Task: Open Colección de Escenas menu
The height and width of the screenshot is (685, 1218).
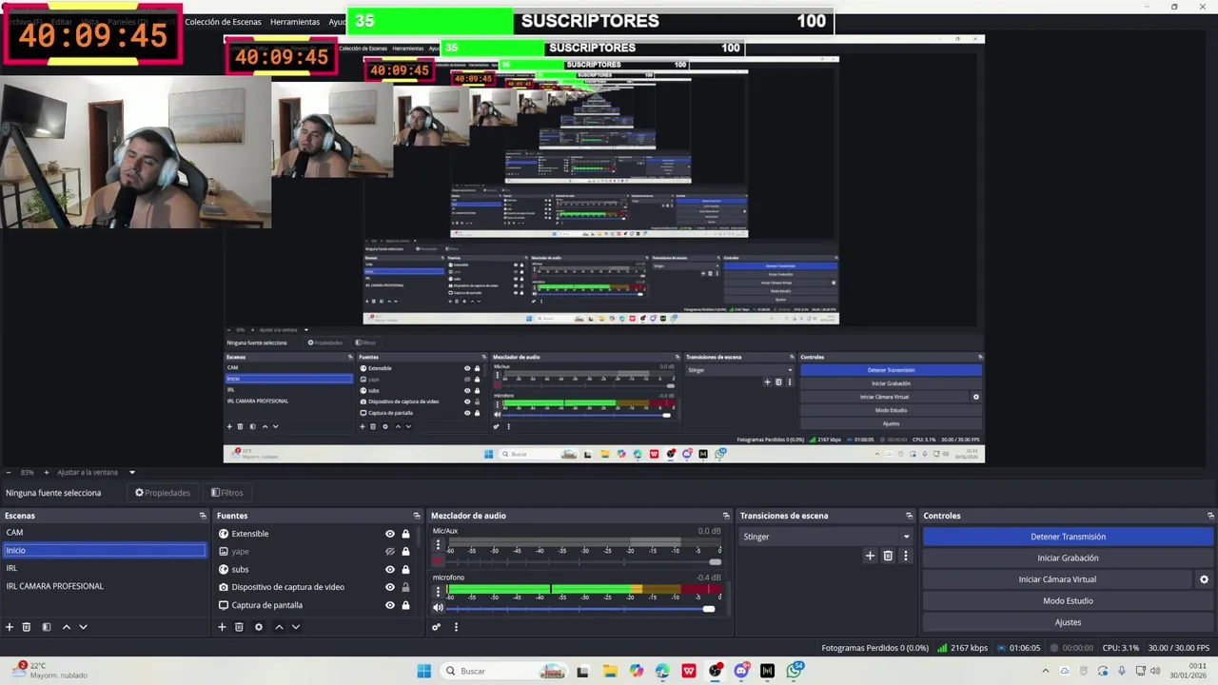Action: [x=223, y=22]
